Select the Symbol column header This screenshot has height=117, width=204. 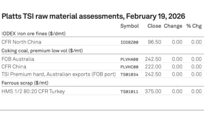(x=129, y=26)
